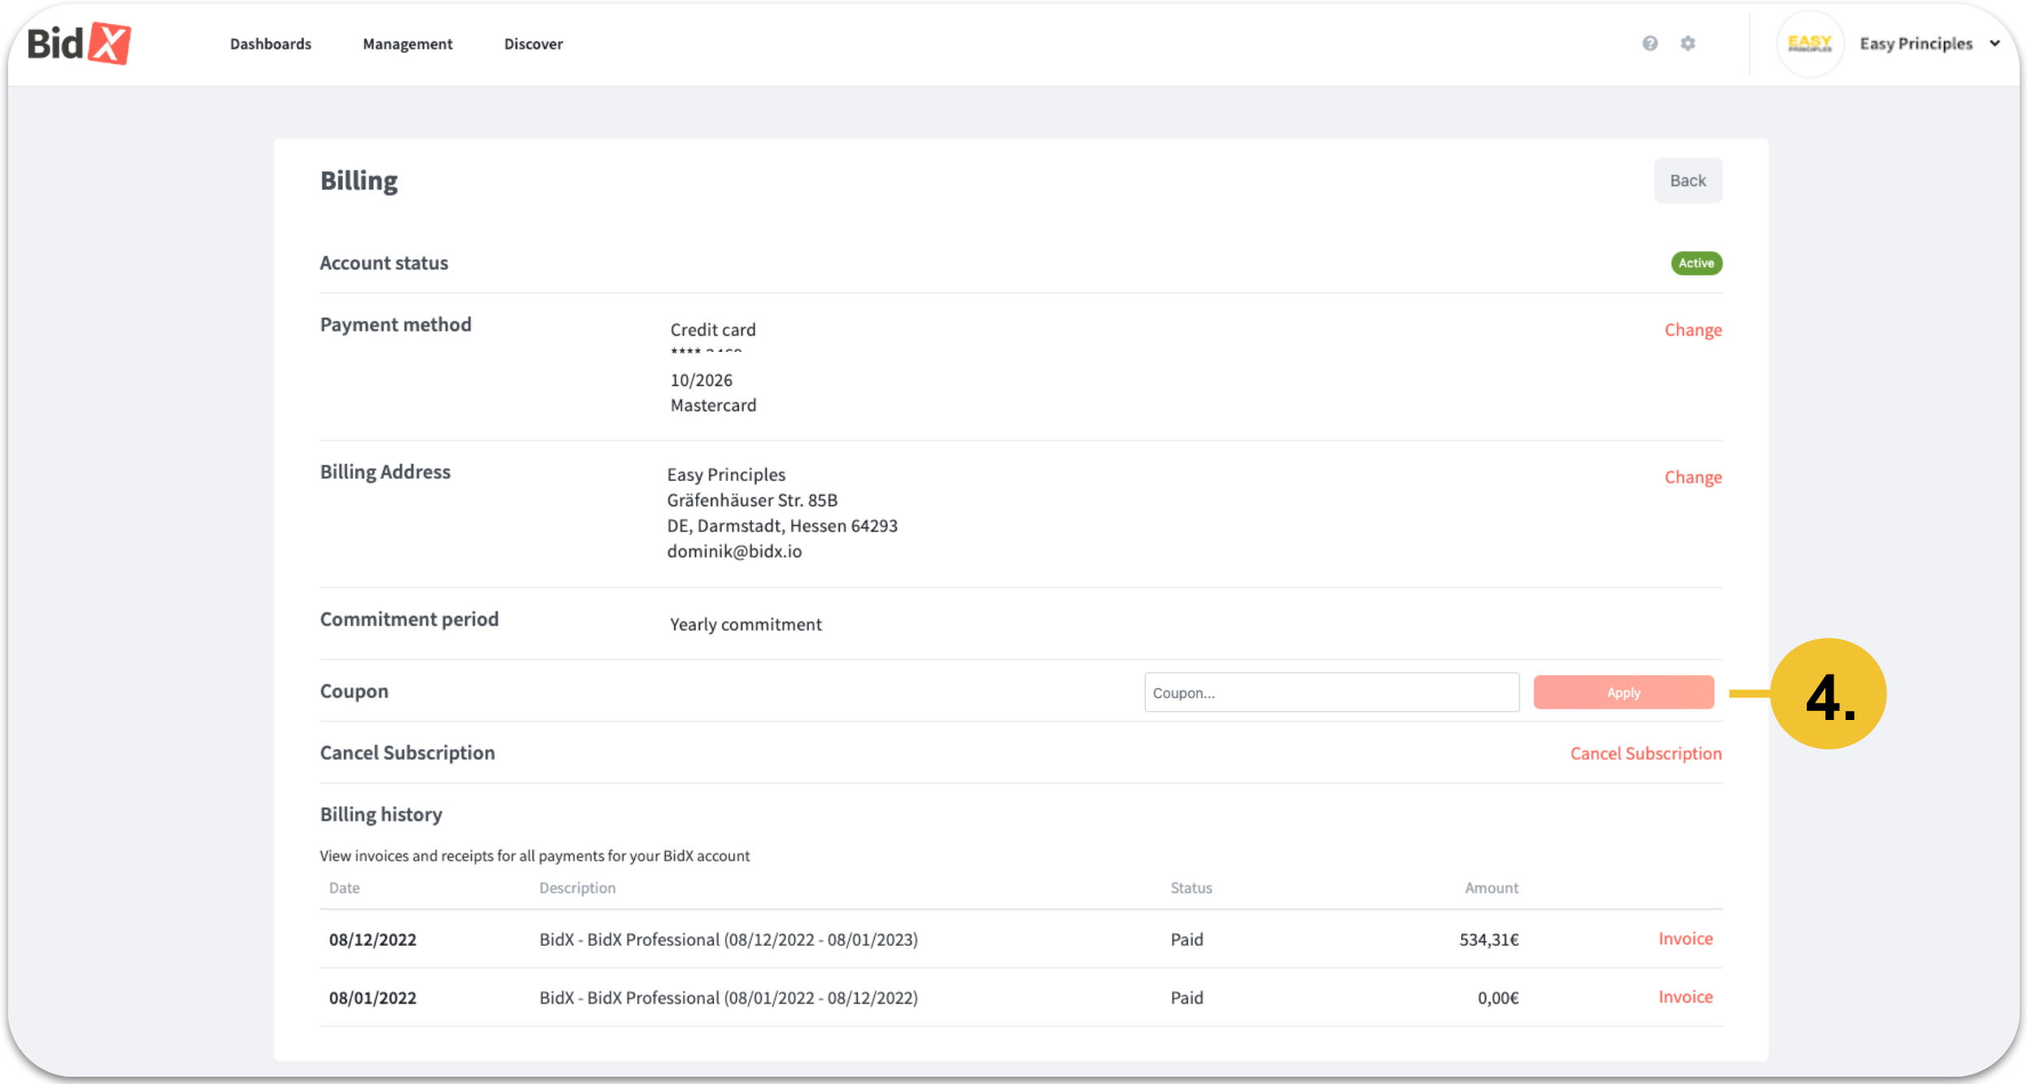This screenshot has height=1084, width=2027.
Task: Open the Discover menu
Action: click(533, 44)
